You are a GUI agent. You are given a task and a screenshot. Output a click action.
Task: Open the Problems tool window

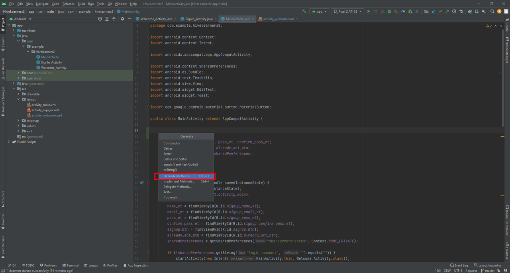coord(49,265)
